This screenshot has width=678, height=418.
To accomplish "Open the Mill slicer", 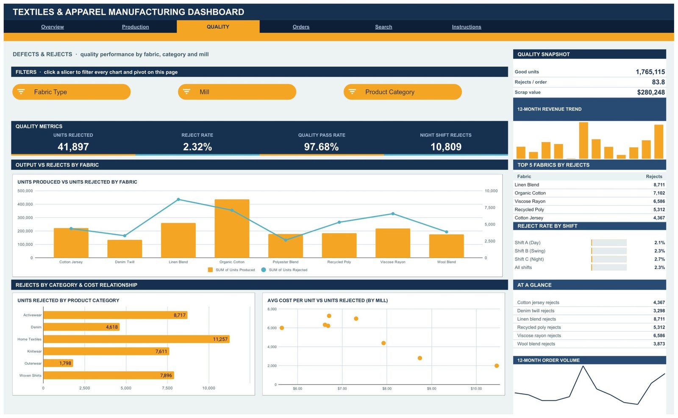I will pyautogui.click(x=237, y=92).
